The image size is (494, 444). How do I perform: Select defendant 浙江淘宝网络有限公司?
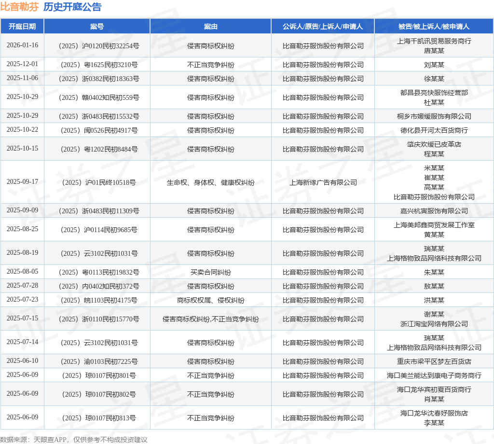tap(434, 324)
